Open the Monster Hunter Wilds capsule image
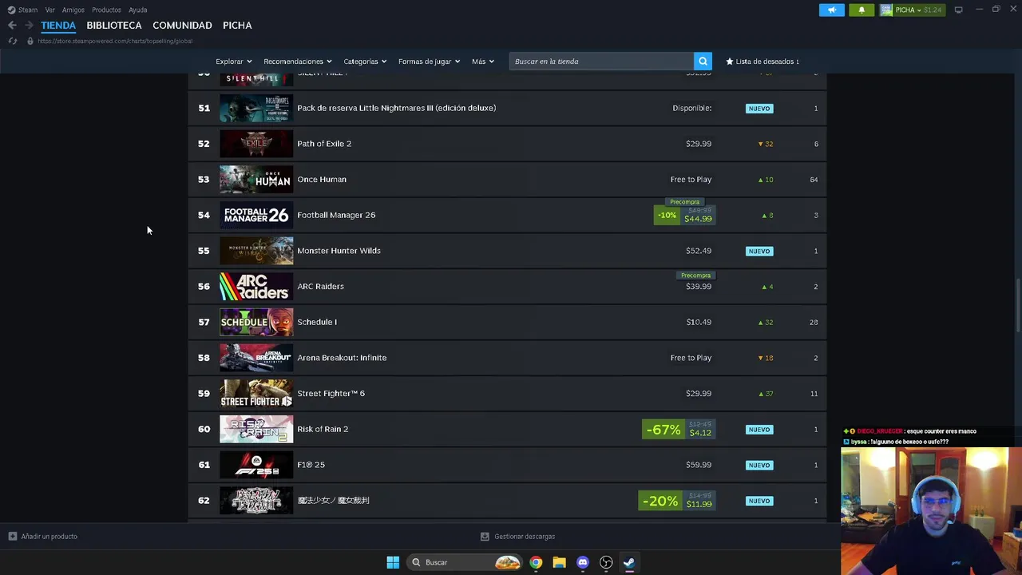The image size is (1022, 575). [256, 251]
